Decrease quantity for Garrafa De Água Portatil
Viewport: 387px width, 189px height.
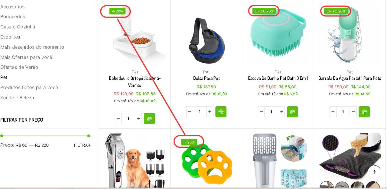pos(333,112)
